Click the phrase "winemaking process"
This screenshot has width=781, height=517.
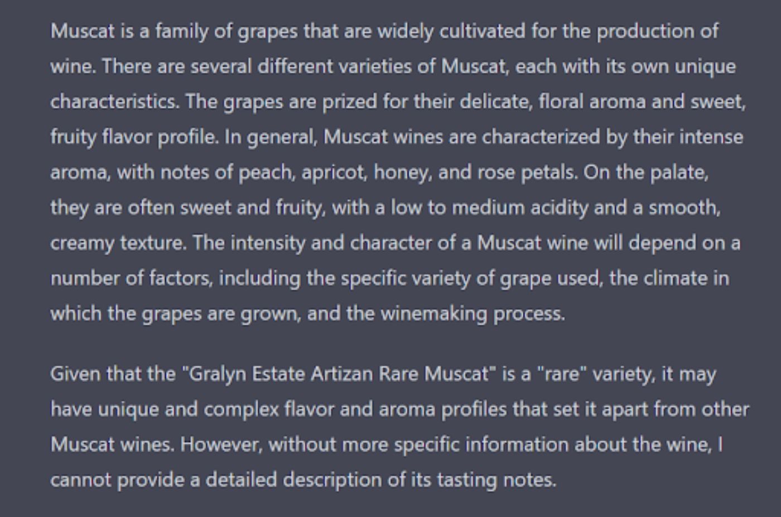click(472, 313)
